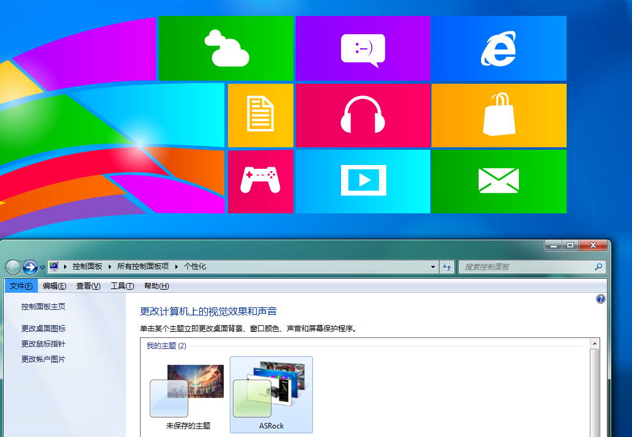Open the Mail envelope tile
The width and height of the screenshot is (632, 437).
(499, 181)
